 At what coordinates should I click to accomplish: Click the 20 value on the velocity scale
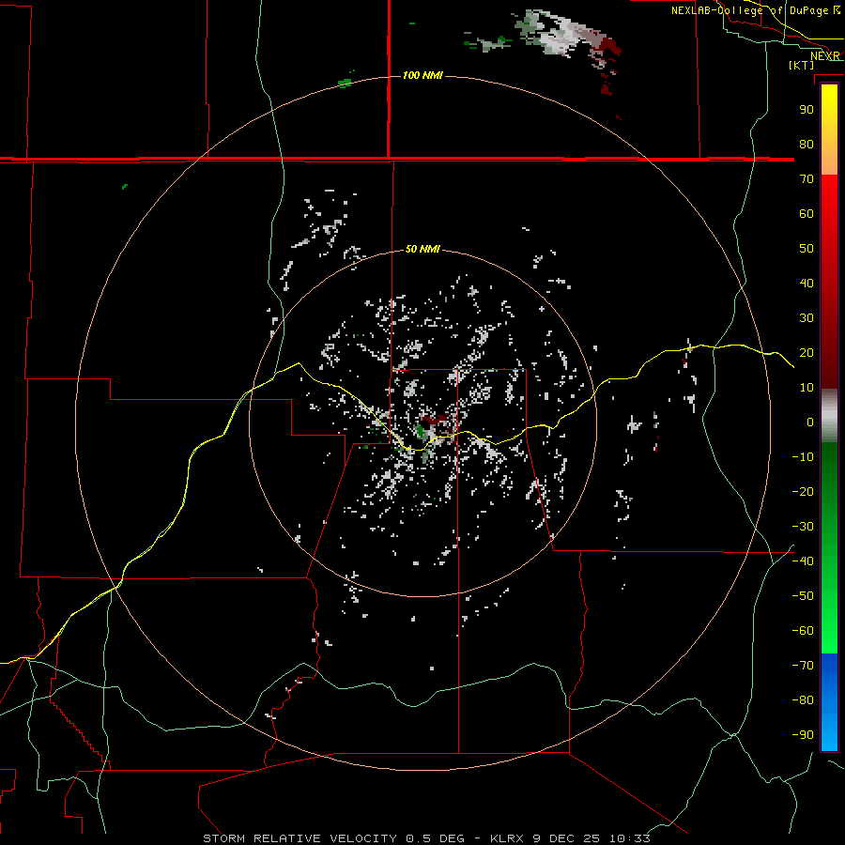(807, 353)
